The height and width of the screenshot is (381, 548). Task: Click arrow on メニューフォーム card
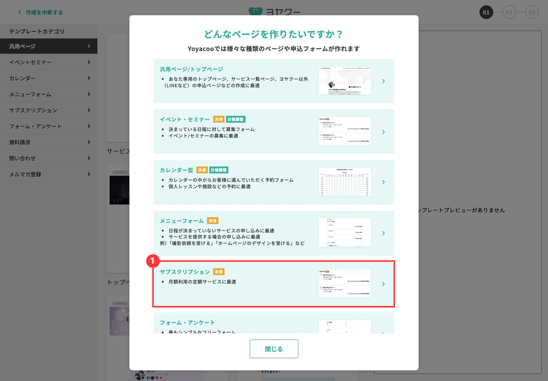click(x=383, y=233)
